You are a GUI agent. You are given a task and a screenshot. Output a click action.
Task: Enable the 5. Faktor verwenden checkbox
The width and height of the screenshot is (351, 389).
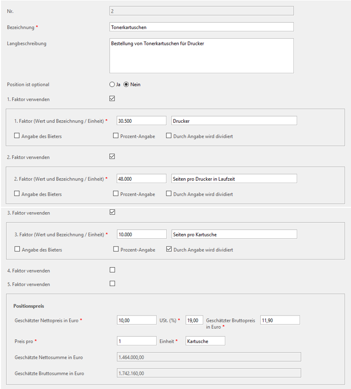pos(113,284)
